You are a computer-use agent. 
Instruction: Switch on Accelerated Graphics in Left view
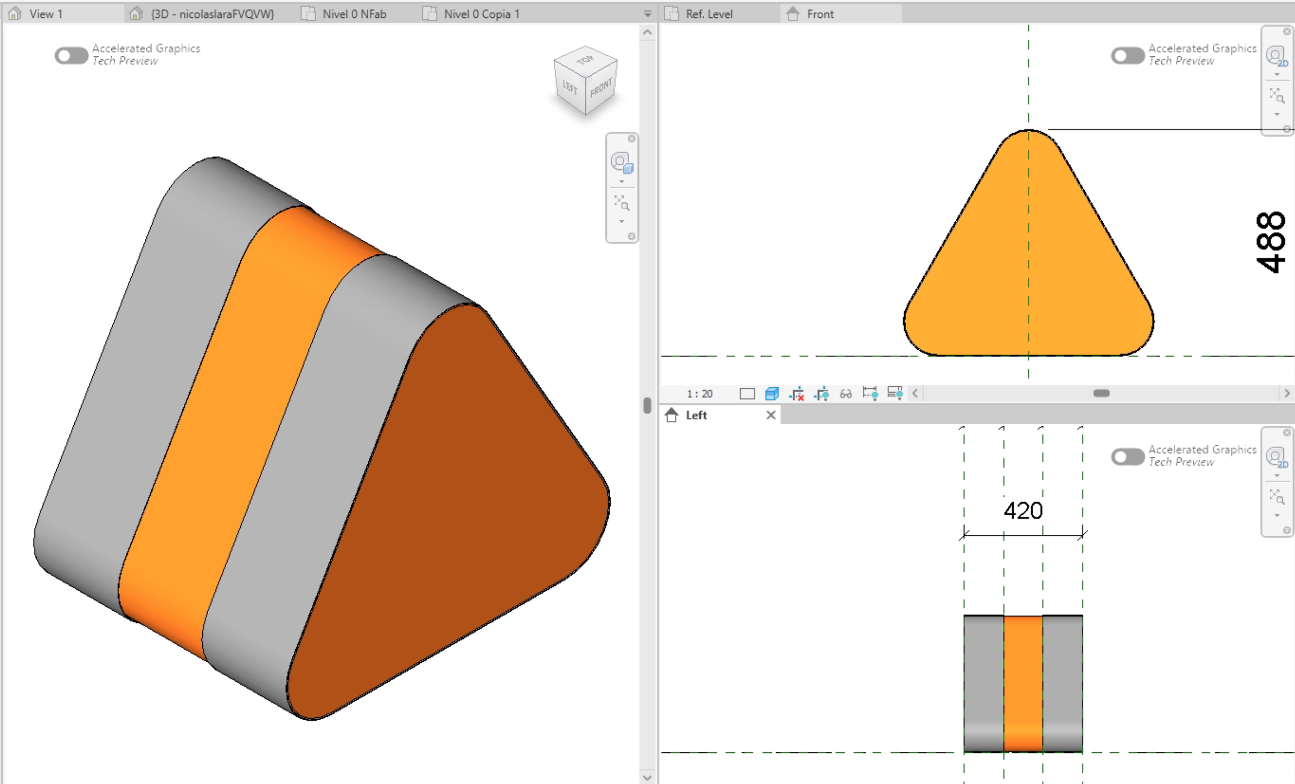pos(1127,456)
